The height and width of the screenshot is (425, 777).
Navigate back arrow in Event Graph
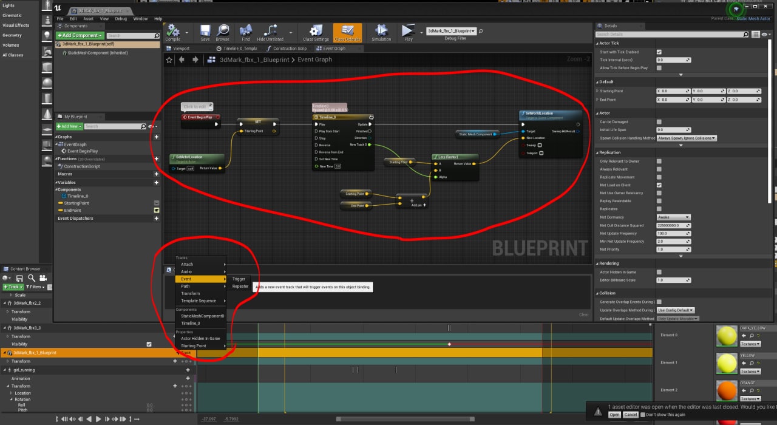pos(182,59)
